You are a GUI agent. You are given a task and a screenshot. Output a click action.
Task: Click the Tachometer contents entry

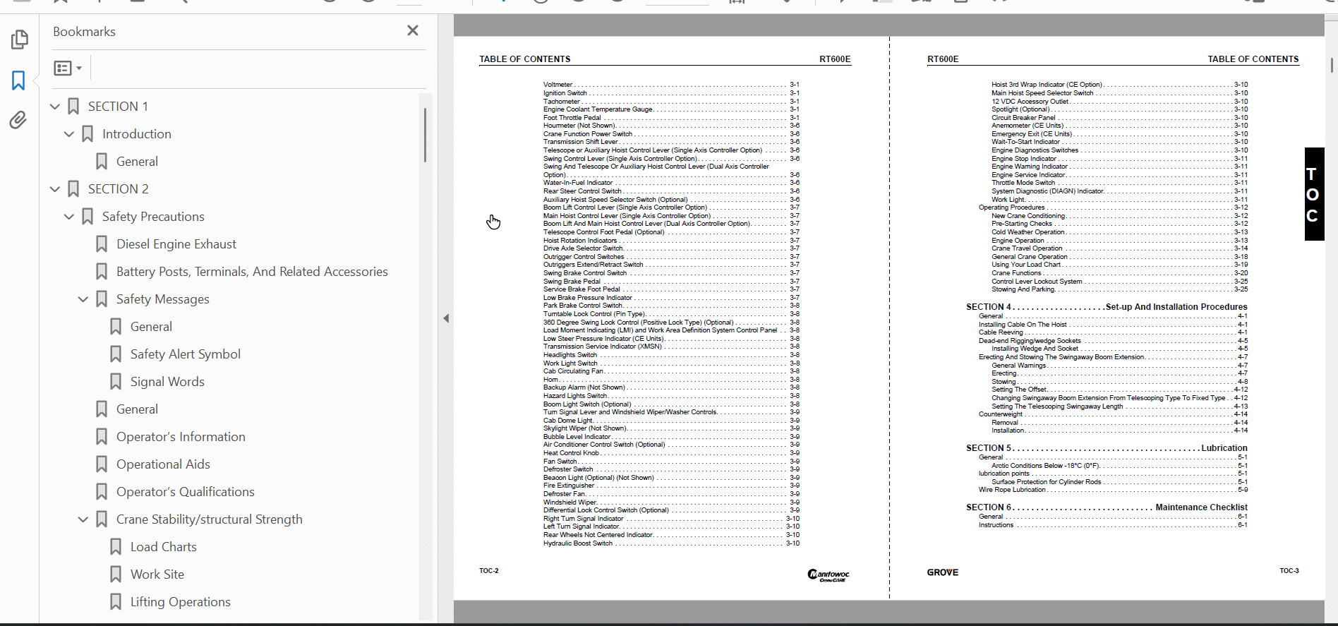point(671,101)
